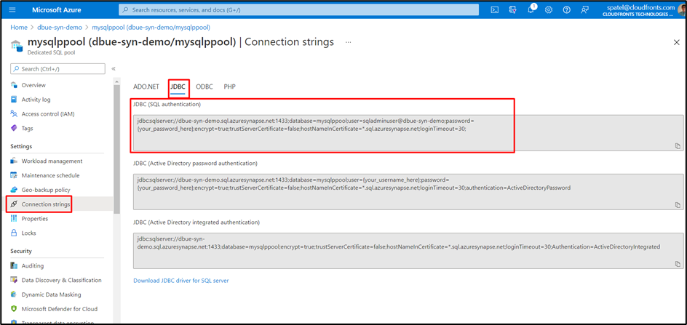Viewport: 687px width, 325px height.
Task: Open the ellipsis more options menu
Action: [x=349, y=42]
